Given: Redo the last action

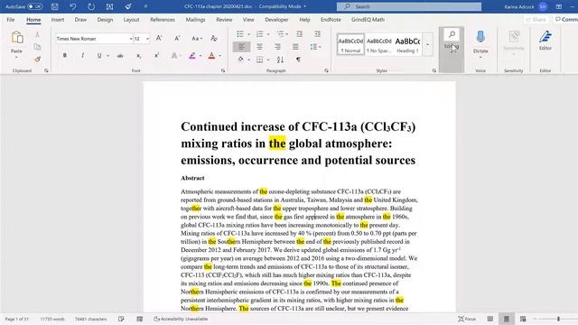Looking at the screenshot, I should click(90, 6).
